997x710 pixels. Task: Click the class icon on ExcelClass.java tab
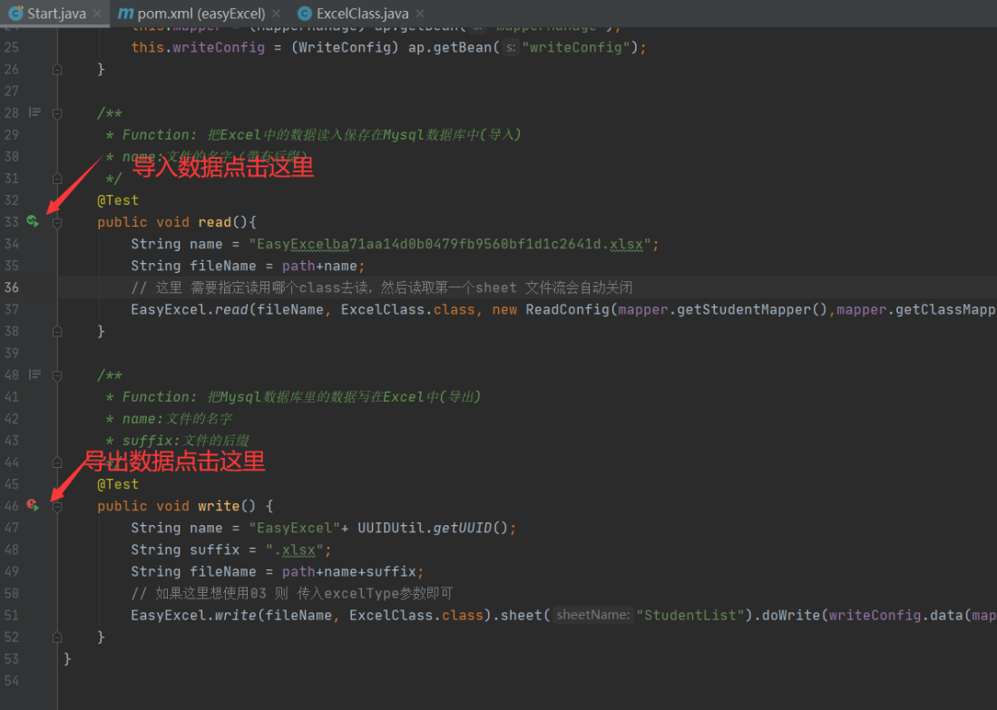pos(305,14)
